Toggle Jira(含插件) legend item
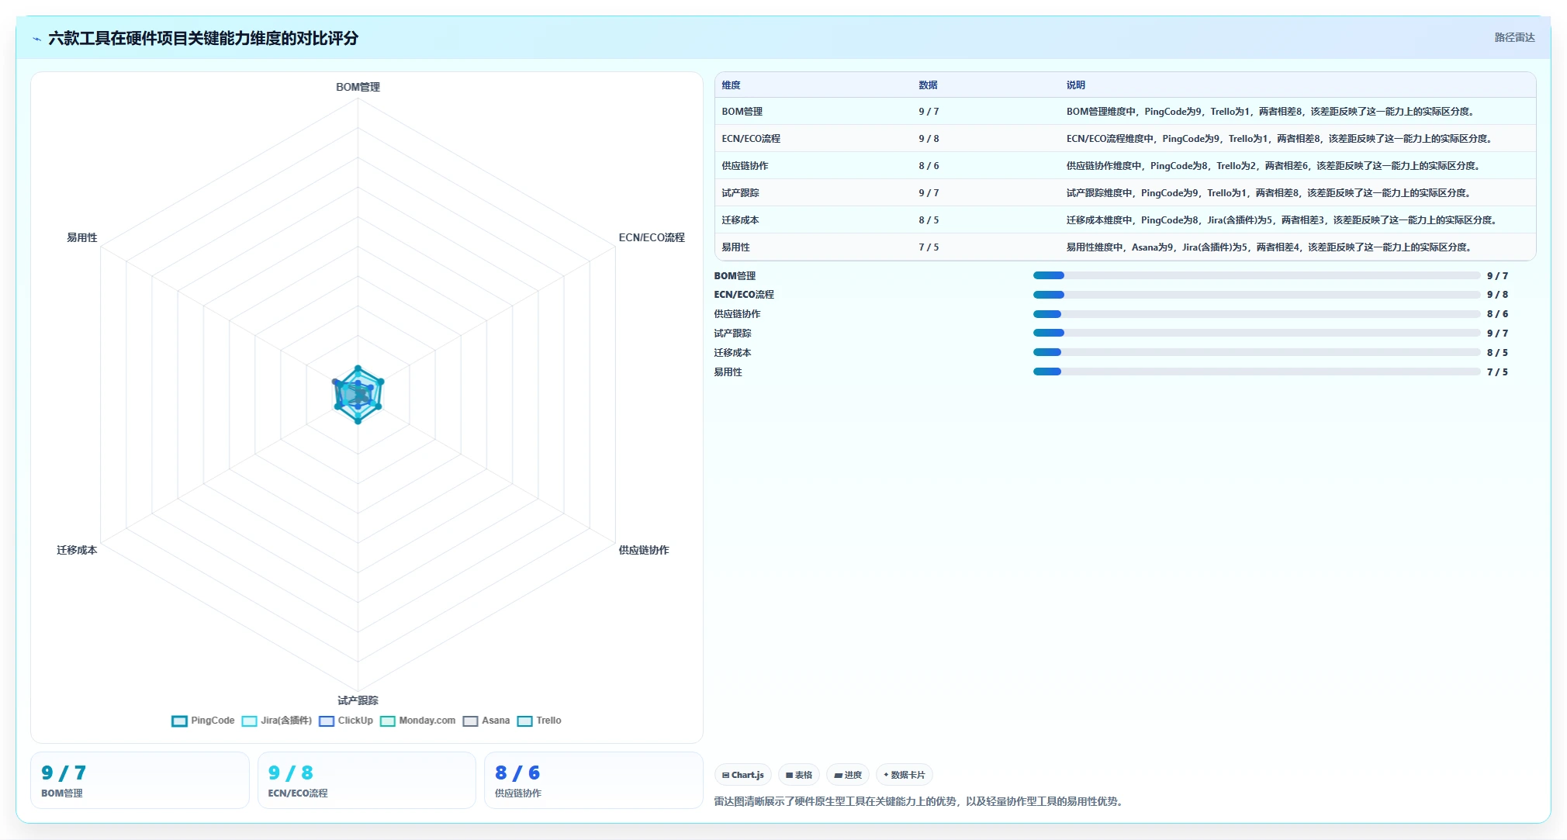 tap(277, 721)
